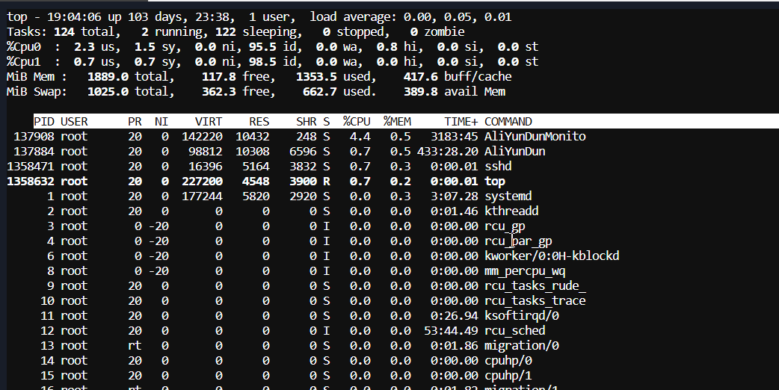779x390 pixels.
Task: Click PID 137908 in the process list
Action: [x=34, y=137]
